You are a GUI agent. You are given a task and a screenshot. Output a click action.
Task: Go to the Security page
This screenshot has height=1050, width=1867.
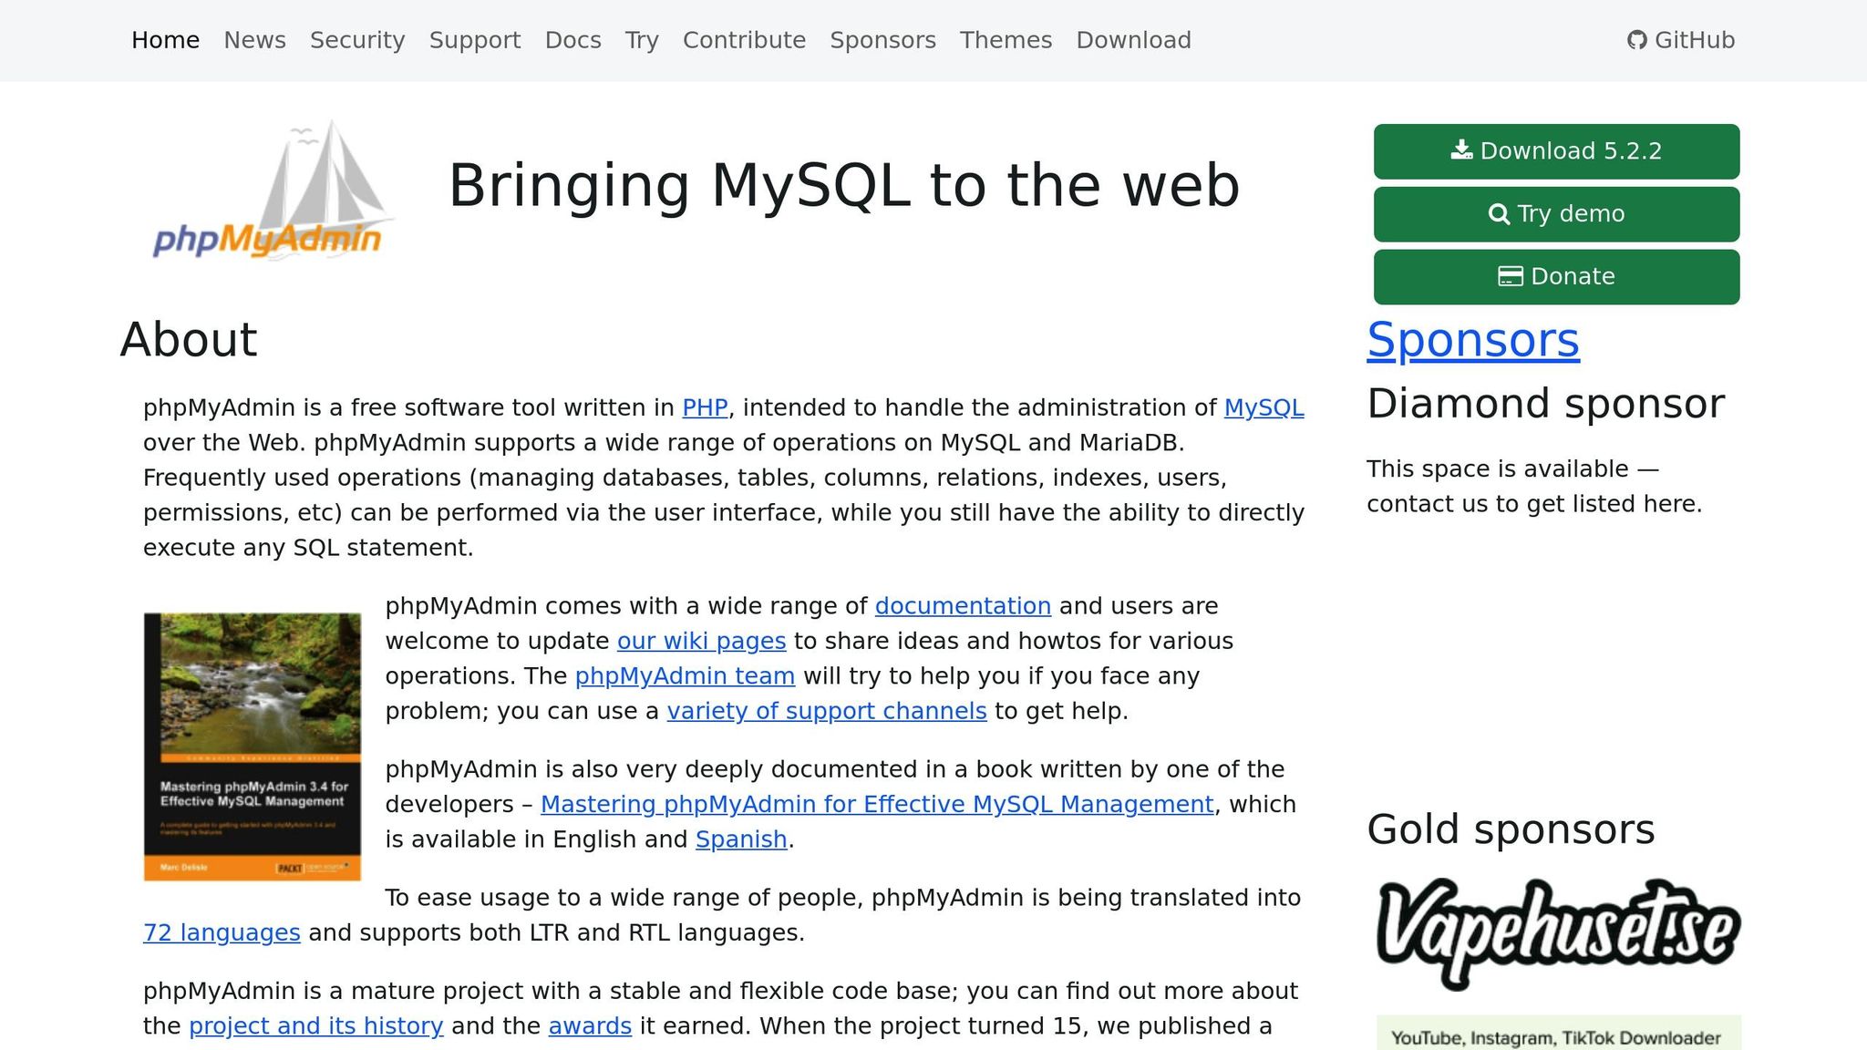coord(357,40)
